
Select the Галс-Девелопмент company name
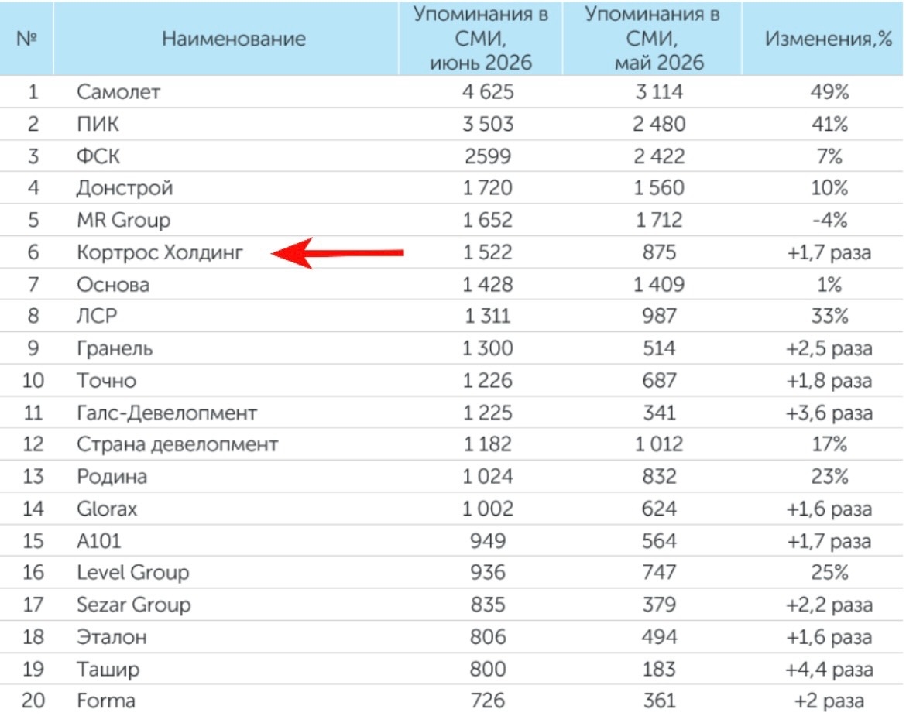[x=167, y=413]
